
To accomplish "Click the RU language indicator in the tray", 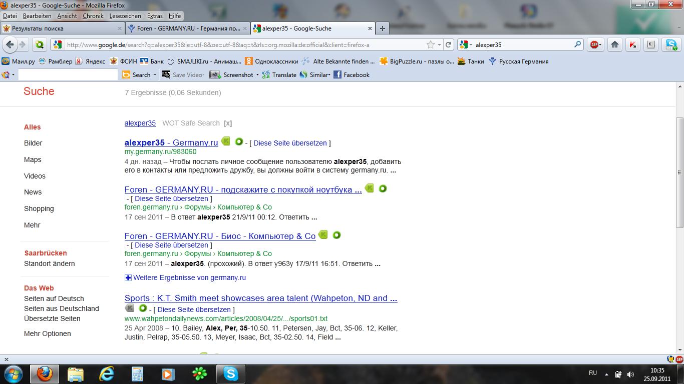I will [x=593, y=373].
